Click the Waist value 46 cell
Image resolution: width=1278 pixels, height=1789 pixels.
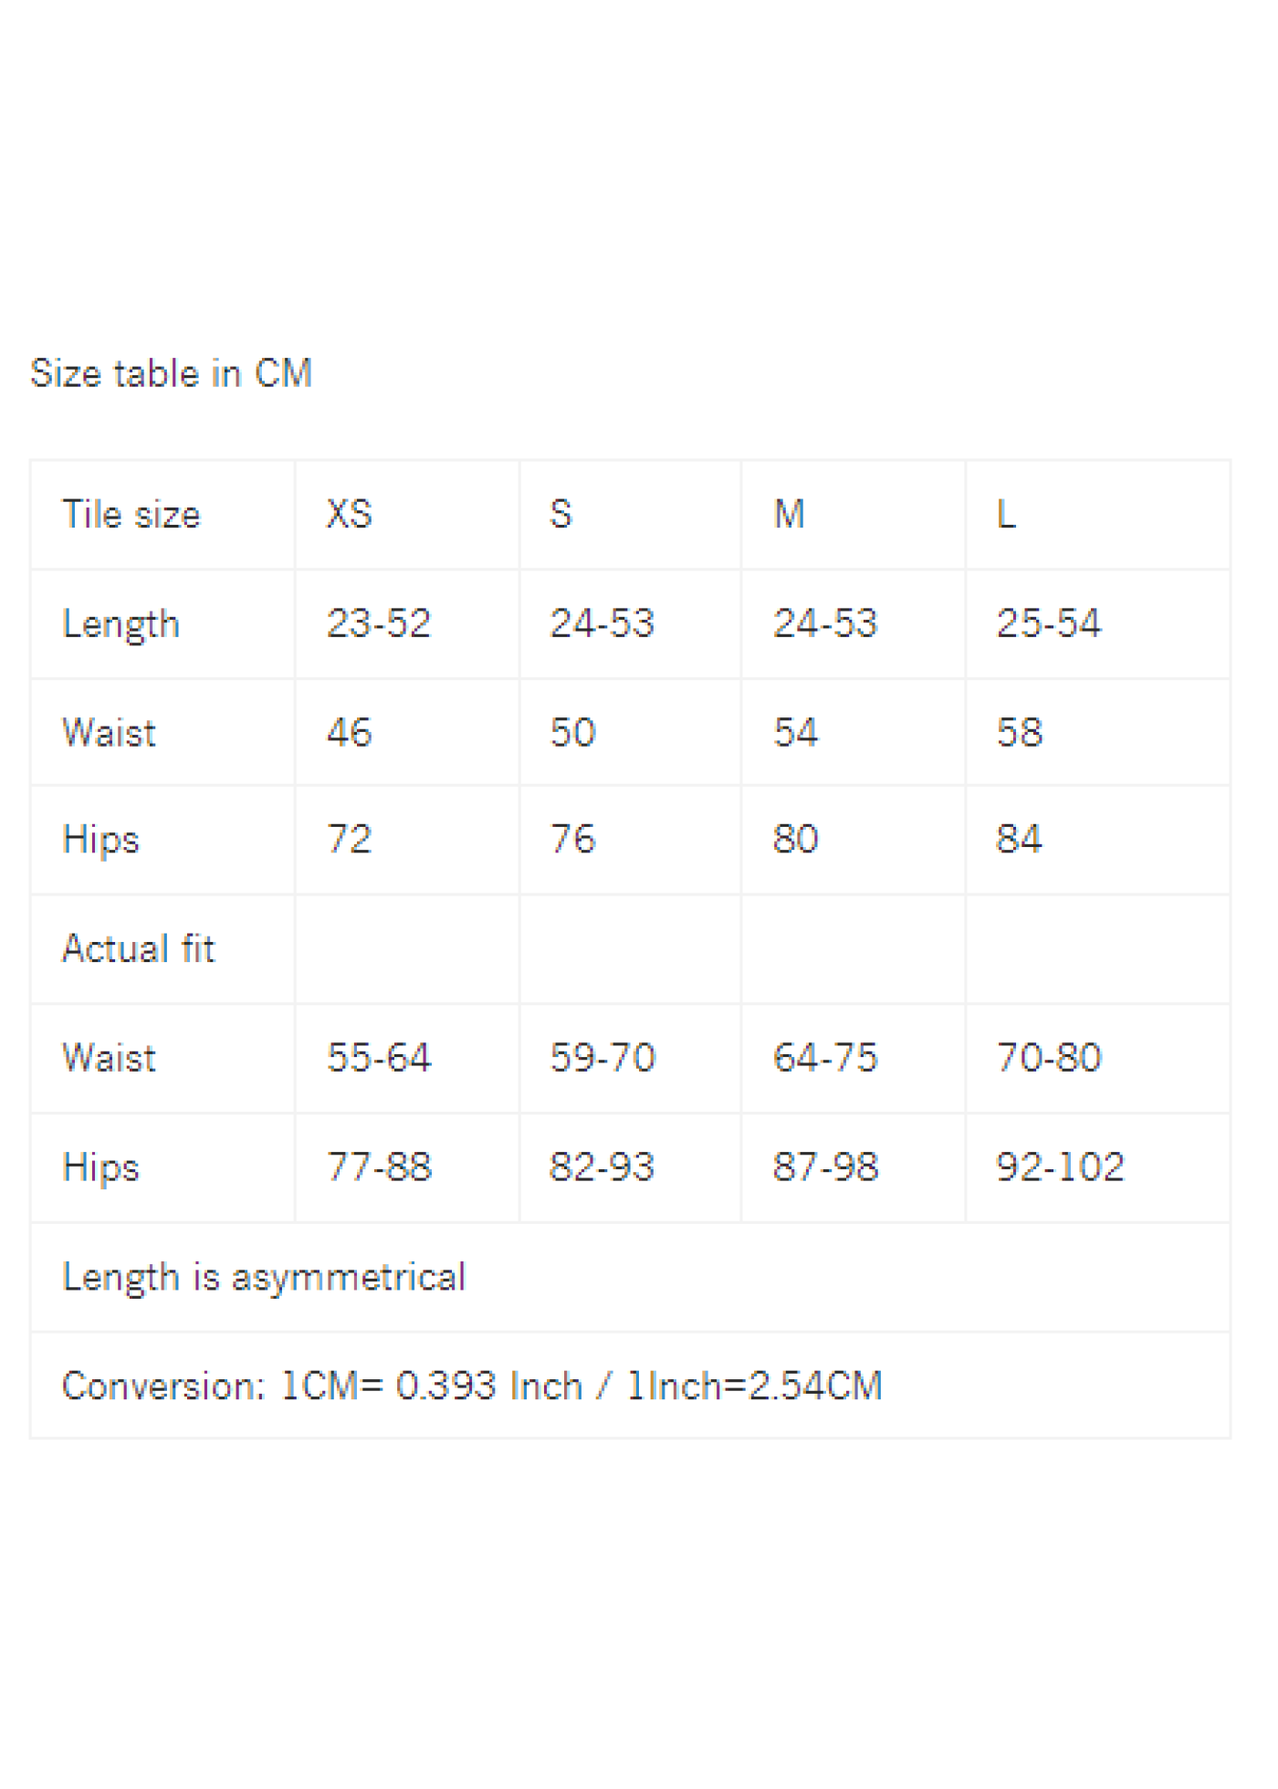pyautogui.click(x=407, y=732)
